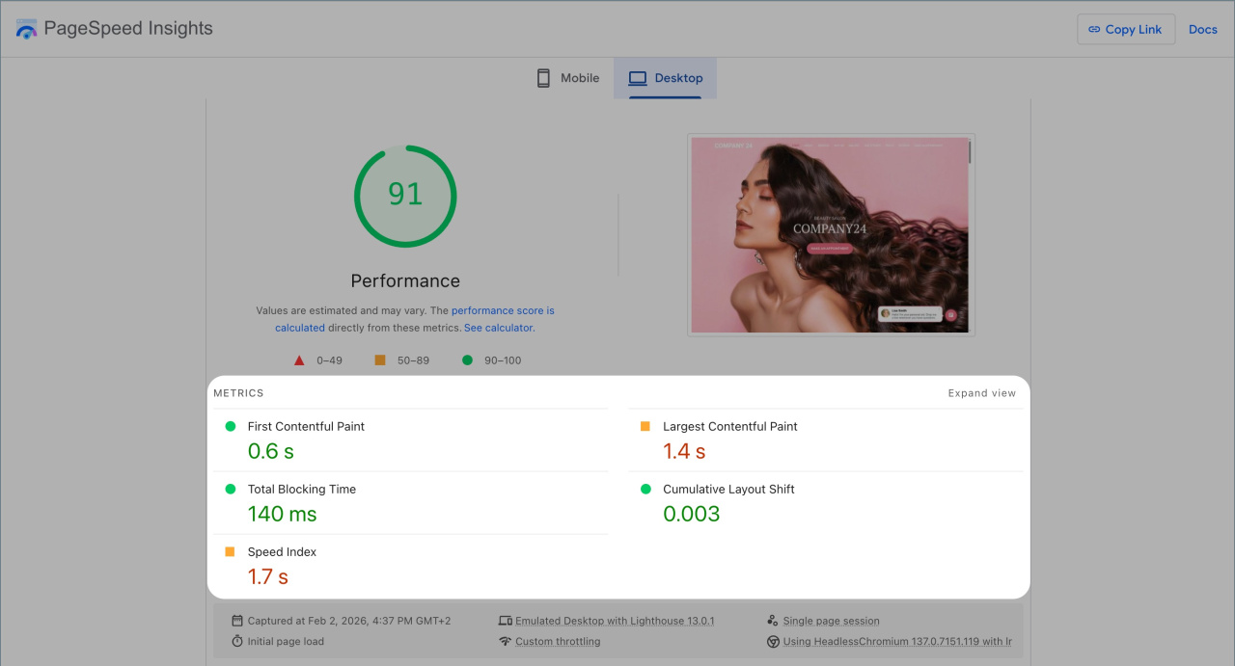
Task: Click the green dot beside Total Blocking Time
Action: (x=230, y=490)
